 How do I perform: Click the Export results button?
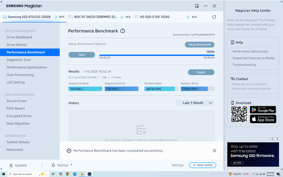[201, 72]
